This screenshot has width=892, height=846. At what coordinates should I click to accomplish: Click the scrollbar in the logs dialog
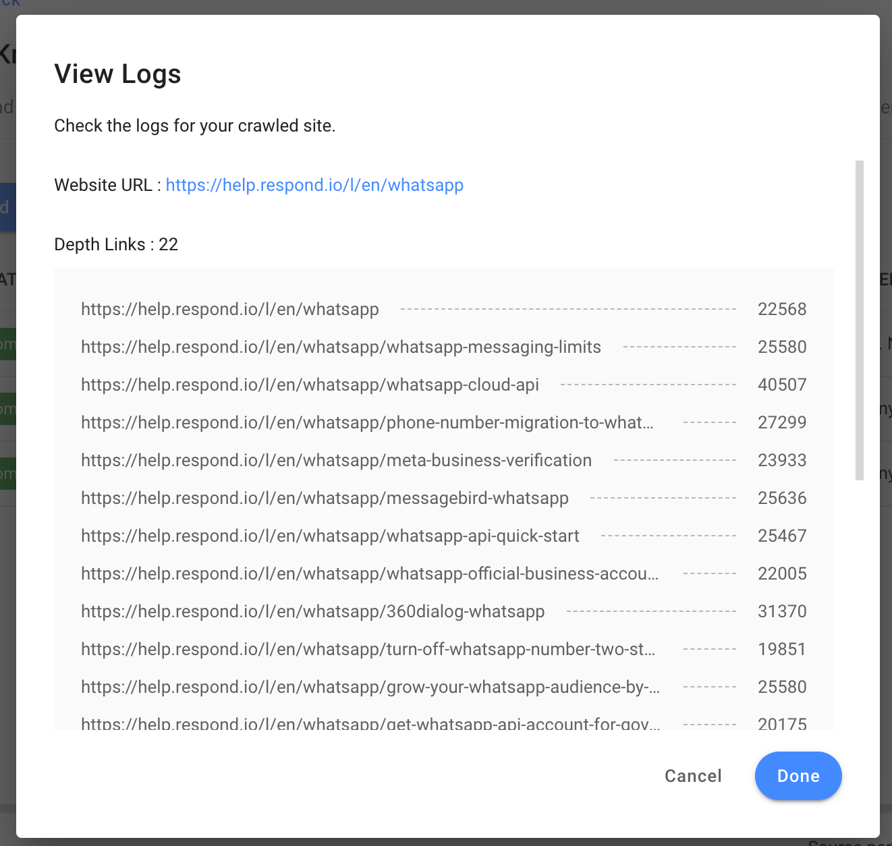[859, 320]
